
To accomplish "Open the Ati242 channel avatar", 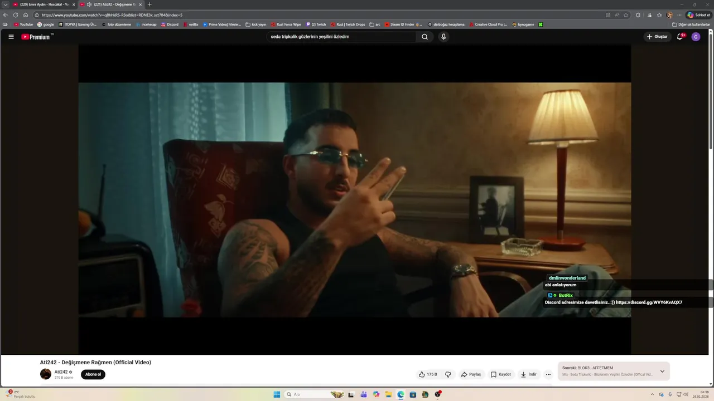I will point(46,374).
